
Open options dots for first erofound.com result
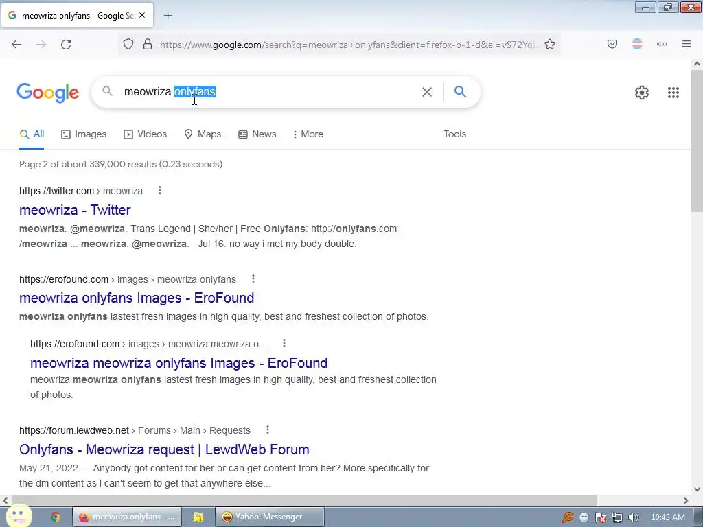point(253,279)
